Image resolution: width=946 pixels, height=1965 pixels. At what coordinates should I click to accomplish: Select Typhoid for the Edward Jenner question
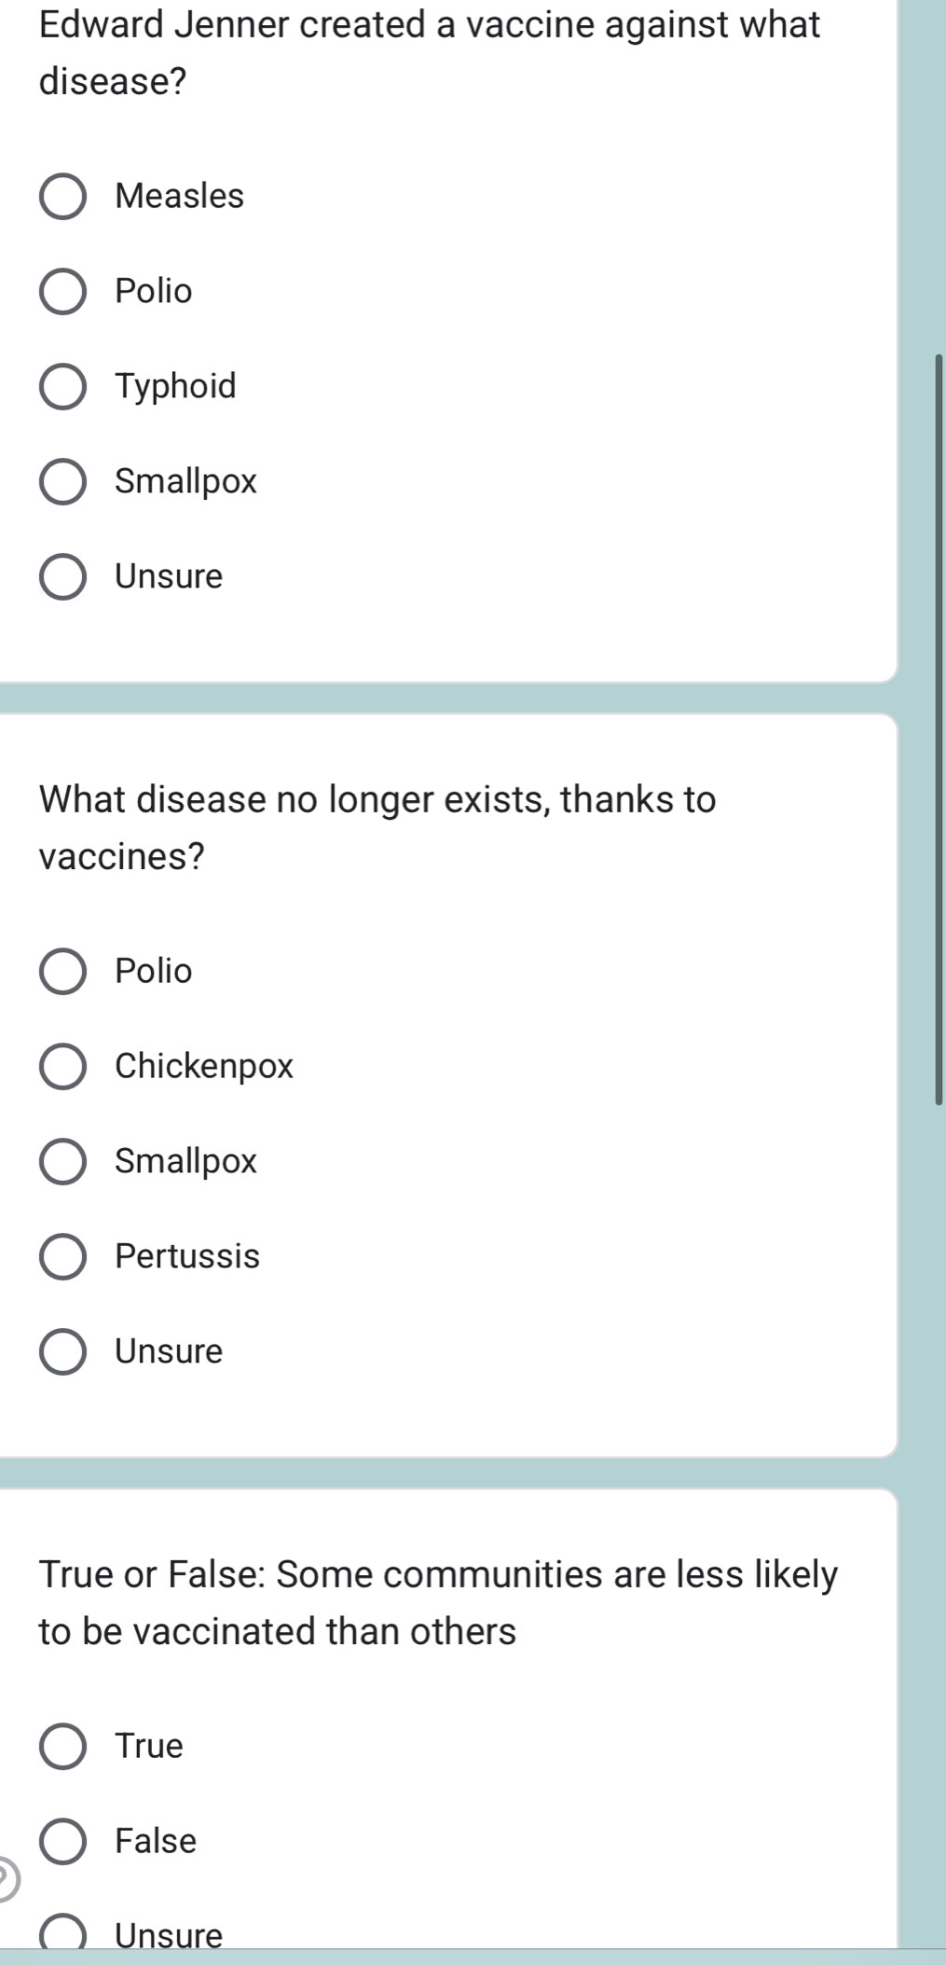click(x=63, y=386)
